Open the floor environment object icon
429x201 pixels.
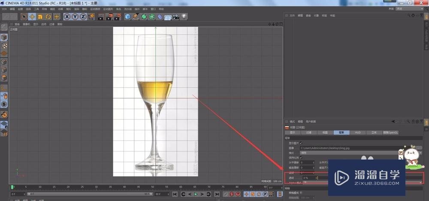point(168,17)
